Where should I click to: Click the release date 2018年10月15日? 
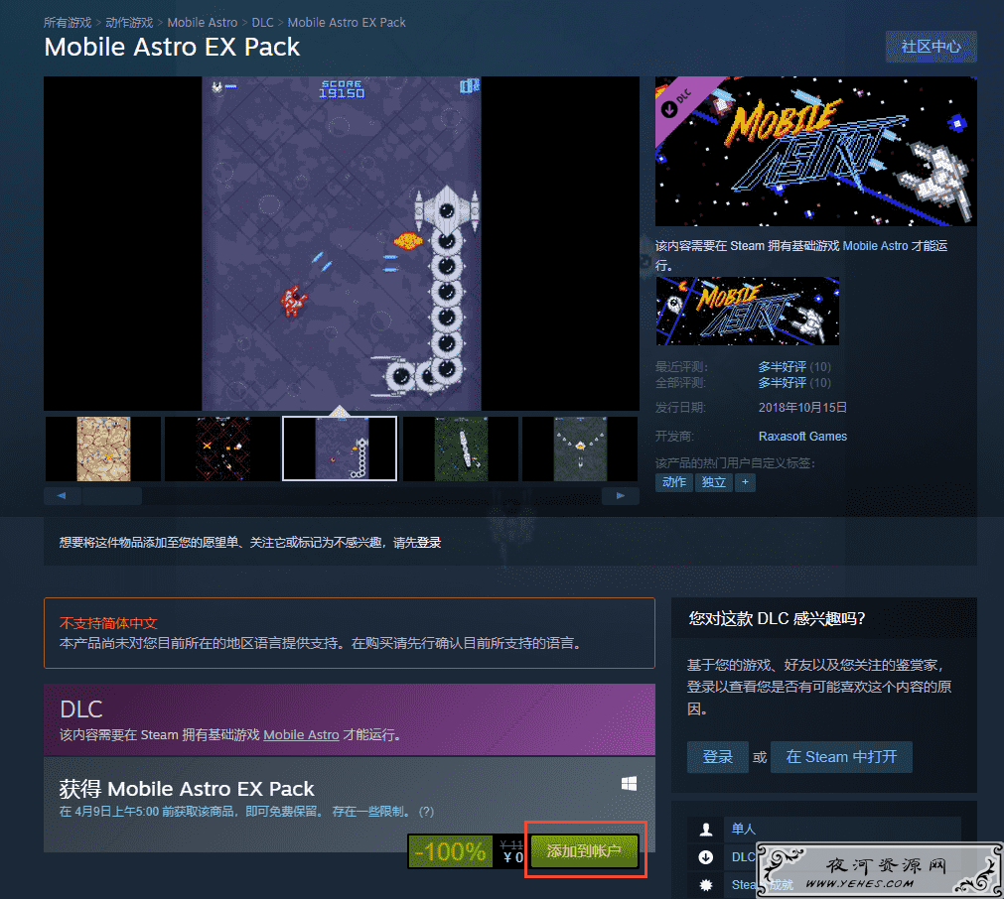[803, 408]
